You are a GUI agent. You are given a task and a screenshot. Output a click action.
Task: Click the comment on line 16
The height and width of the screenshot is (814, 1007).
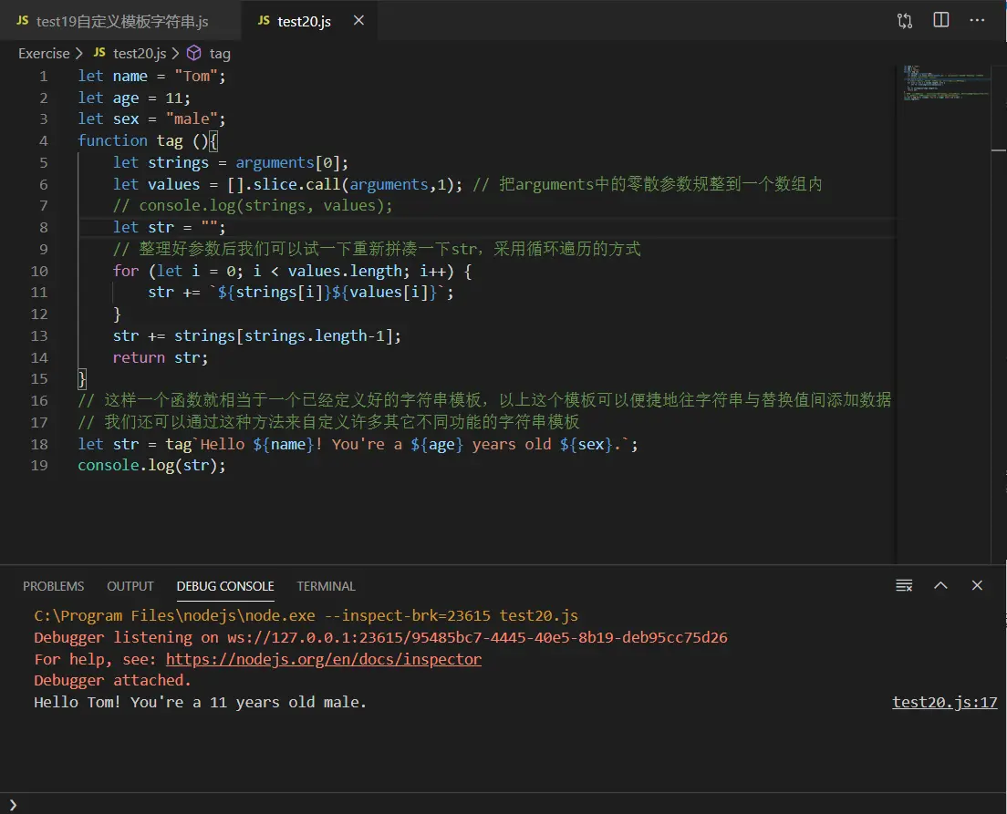(484, 400)
